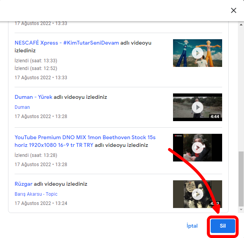Open the Duman channel link
Image resolution: width=244 pixels, height=238 pixels.
[x=22, y=107]
